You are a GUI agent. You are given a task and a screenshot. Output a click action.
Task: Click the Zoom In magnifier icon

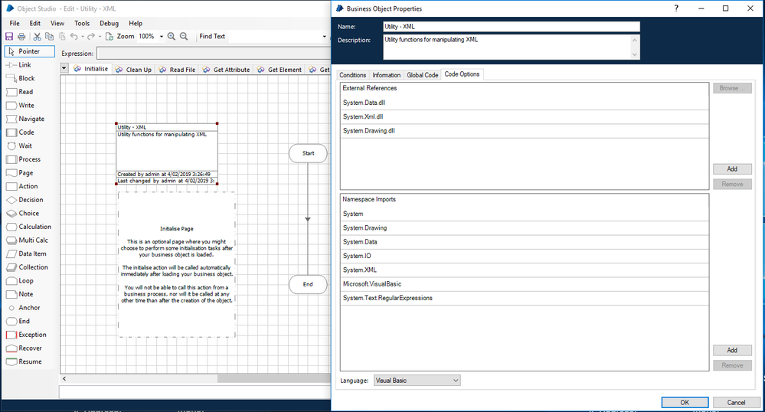pos(172,36)
